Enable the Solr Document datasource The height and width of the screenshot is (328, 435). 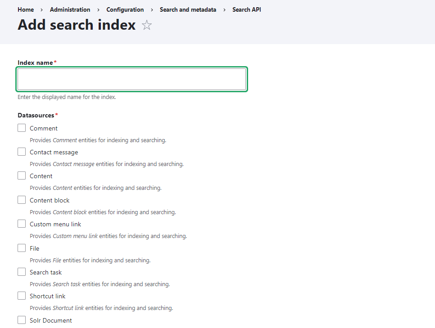[21, 320]
